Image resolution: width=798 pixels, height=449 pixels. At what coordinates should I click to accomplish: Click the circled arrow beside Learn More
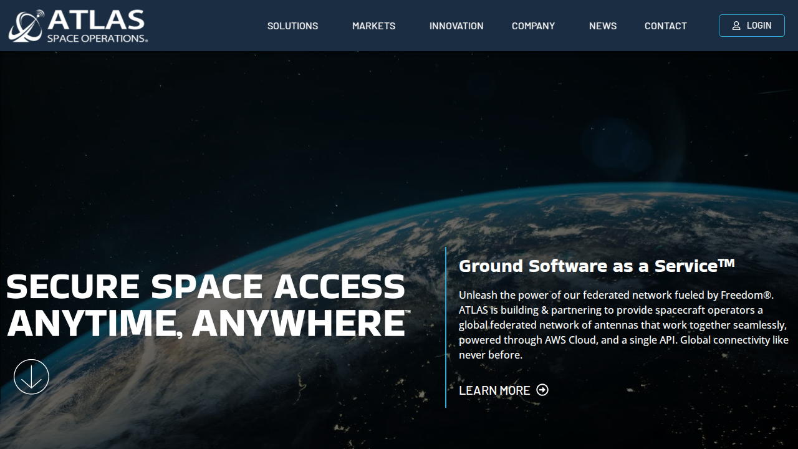pyautogui.click(x=542, y=390)
